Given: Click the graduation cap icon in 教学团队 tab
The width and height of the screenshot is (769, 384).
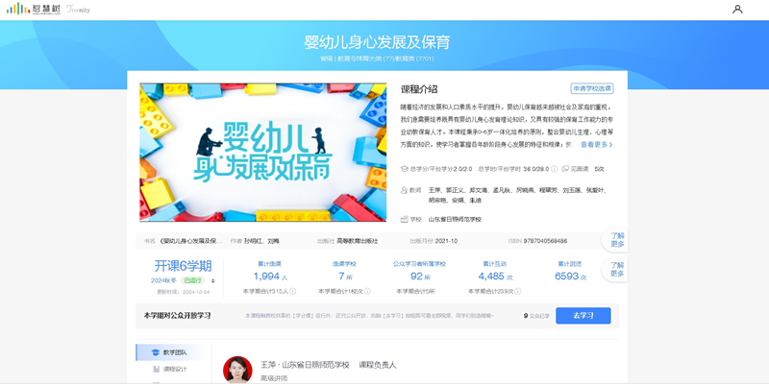Looking at the screenshot, I should (156, 352).
